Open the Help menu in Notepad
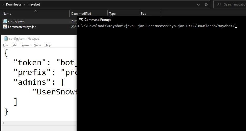246x131 pixels. click(48, 45)
